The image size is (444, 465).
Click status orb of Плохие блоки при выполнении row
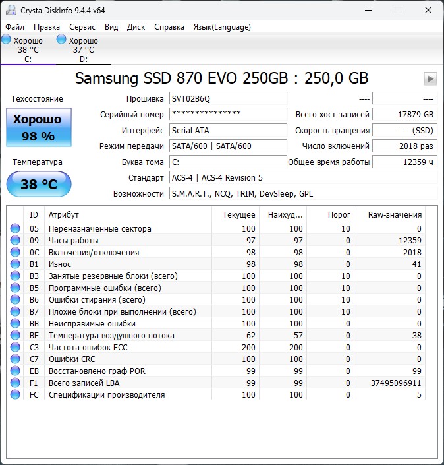[15, 311]
